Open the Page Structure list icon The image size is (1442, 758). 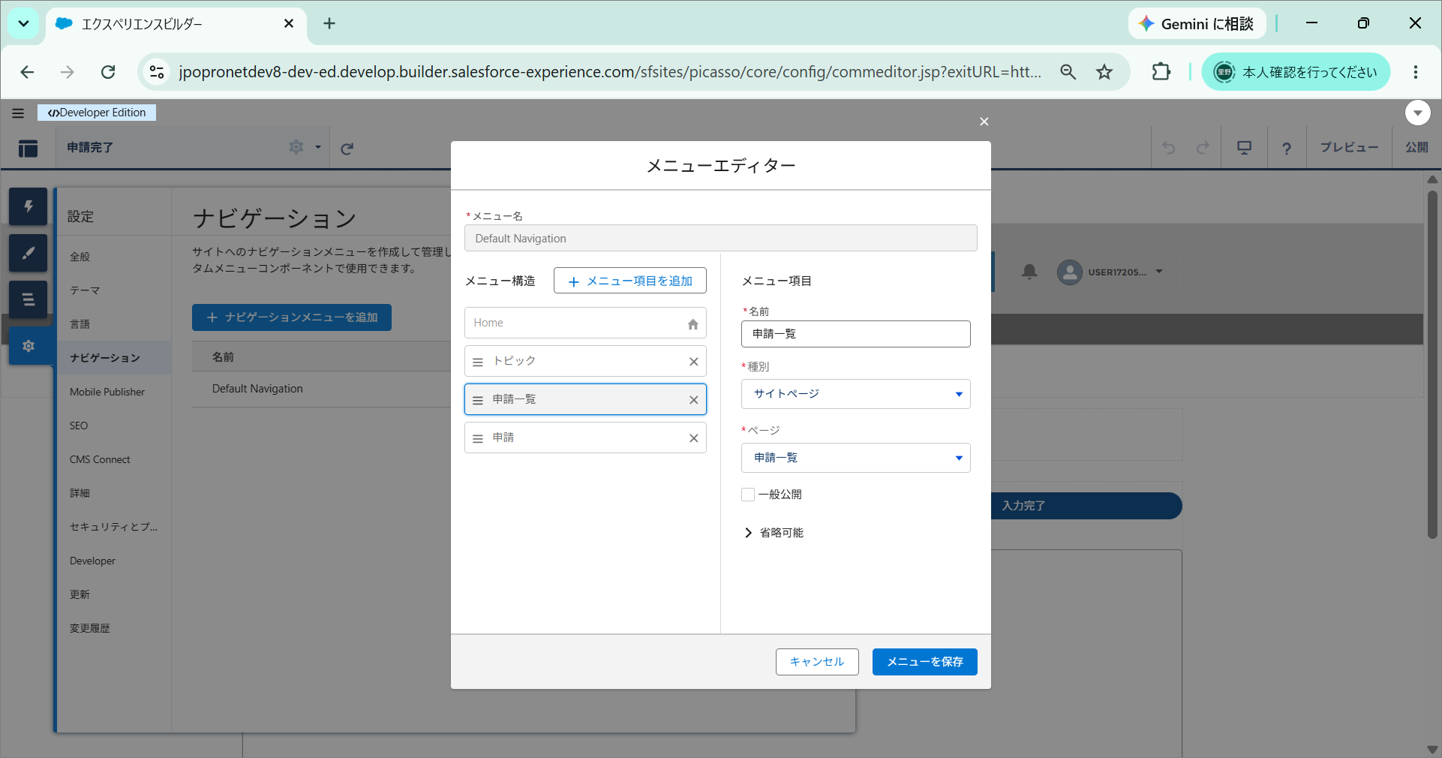click(x=29, y=299)
